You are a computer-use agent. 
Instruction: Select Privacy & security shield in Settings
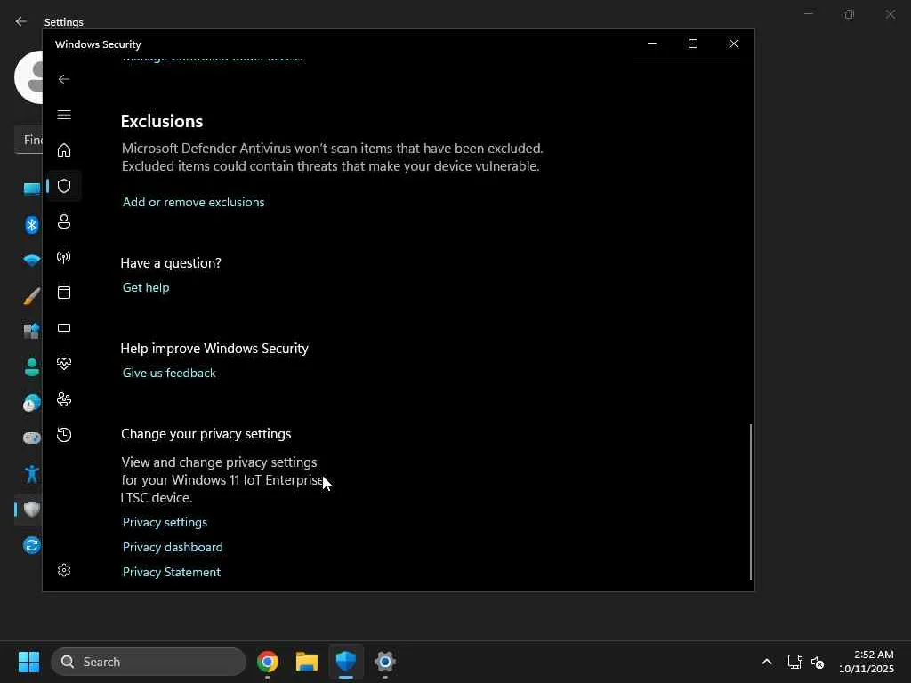tap(32, 510)
